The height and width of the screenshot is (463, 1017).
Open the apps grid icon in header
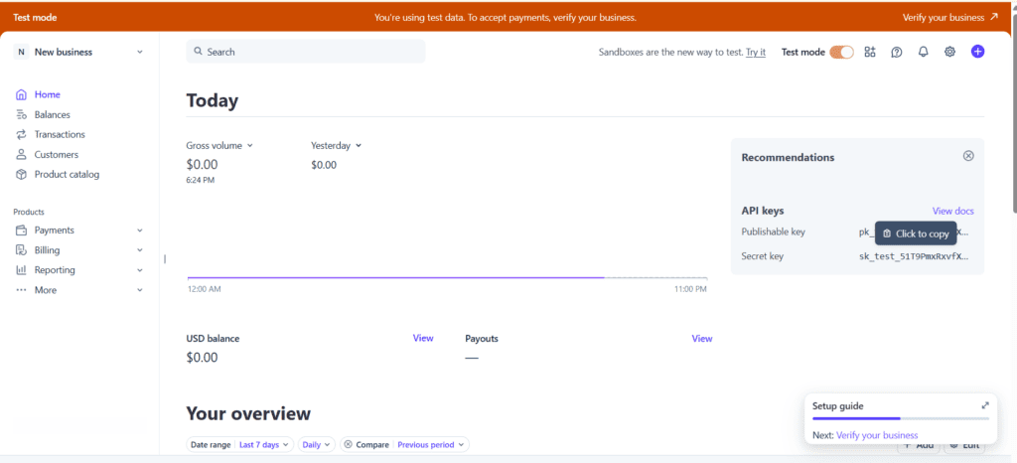(x=870, y=52)
